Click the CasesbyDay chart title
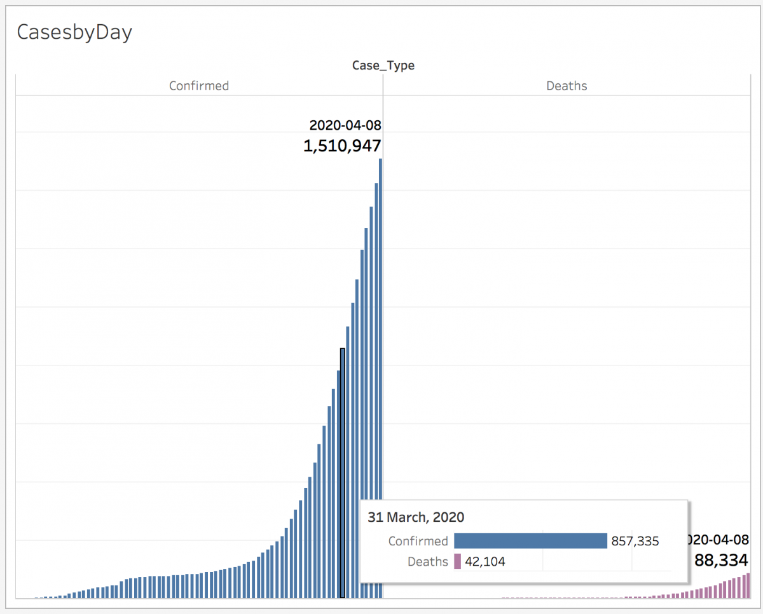Viewport: 763px width, 614px height. [74, 32]
